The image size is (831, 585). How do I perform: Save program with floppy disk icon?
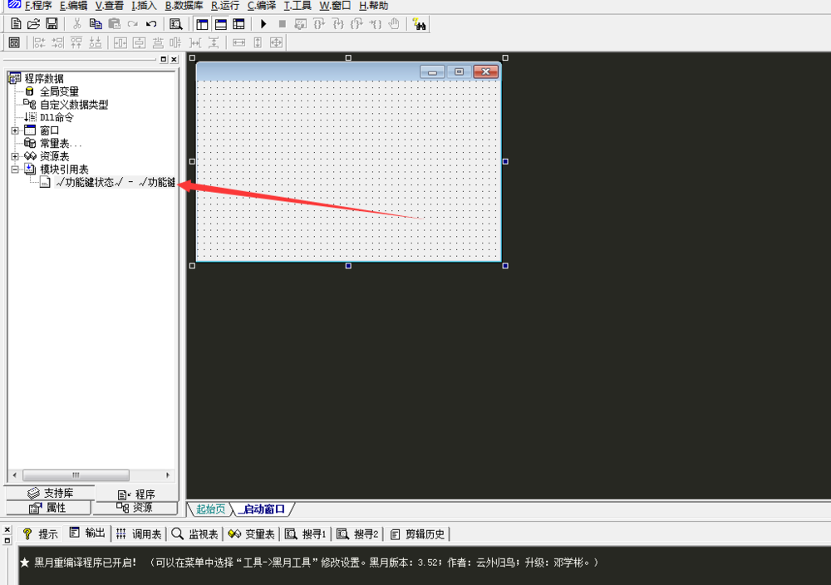click(52, 24)
